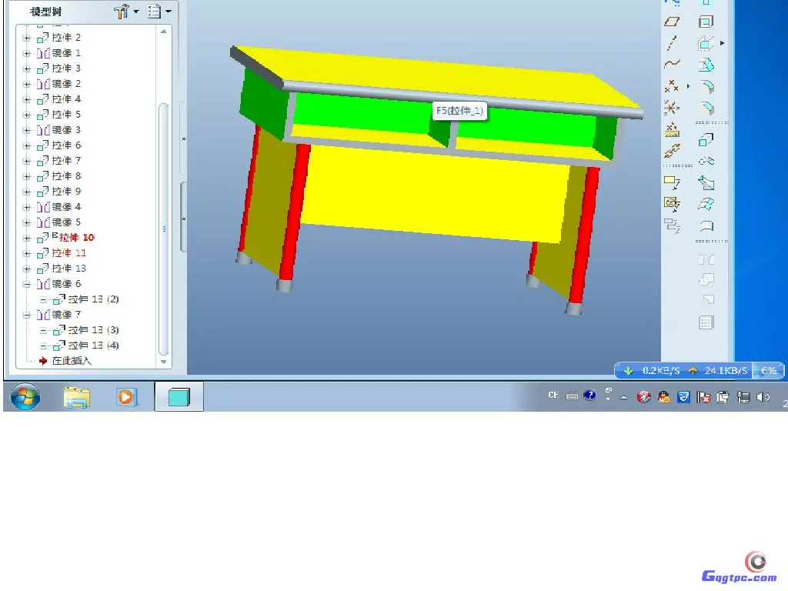Select 拉伸 13 (2) child feature
Image resolution: width=788 pixels, height=591 pixels.
(93, 299)
